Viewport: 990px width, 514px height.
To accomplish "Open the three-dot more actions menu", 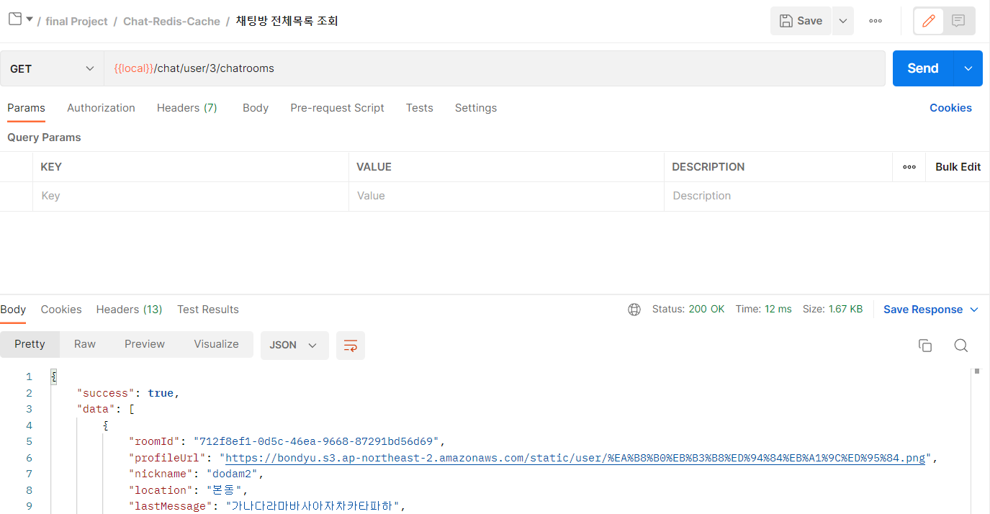I will [876, 21].
